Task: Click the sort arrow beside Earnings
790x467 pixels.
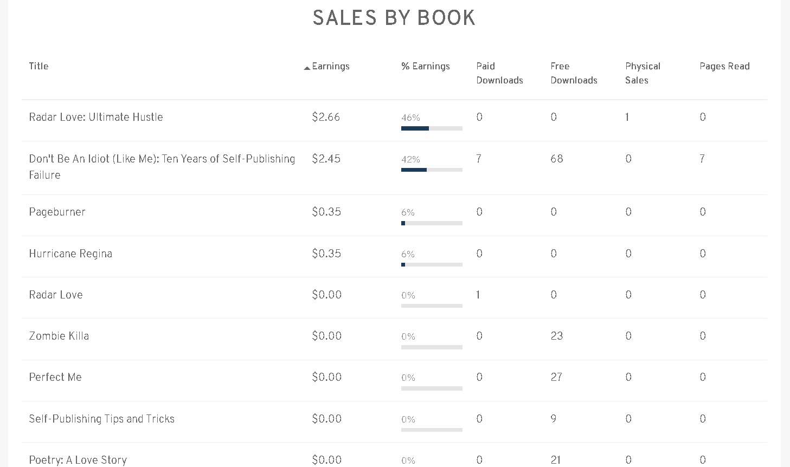Action: pos(307,68)
